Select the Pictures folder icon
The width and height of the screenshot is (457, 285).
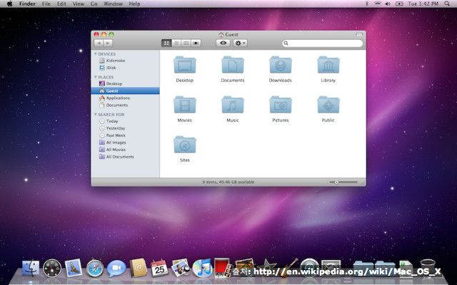pos(281,105)
